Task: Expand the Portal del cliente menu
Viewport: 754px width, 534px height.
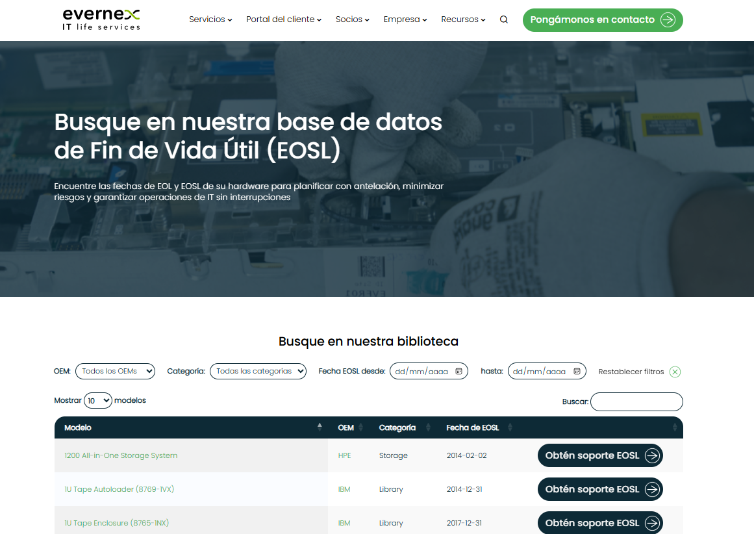Action: (284, 19)
